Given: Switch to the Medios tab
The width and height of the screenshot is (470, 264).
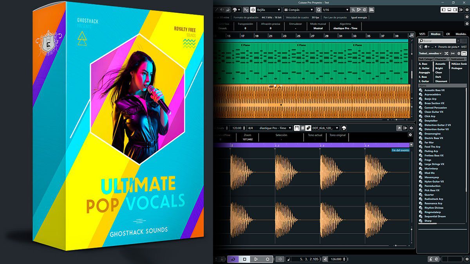Looking at the screenshot, I should pos(436,34).
